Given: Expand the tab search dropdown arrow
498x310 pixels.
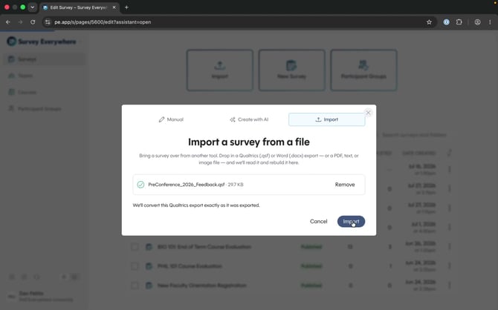Looking at the screenshot, I should [x=33, y=7].
